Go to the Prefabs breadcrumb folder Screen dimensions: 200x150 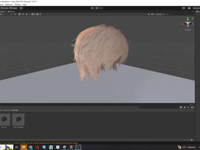(15, 110)
